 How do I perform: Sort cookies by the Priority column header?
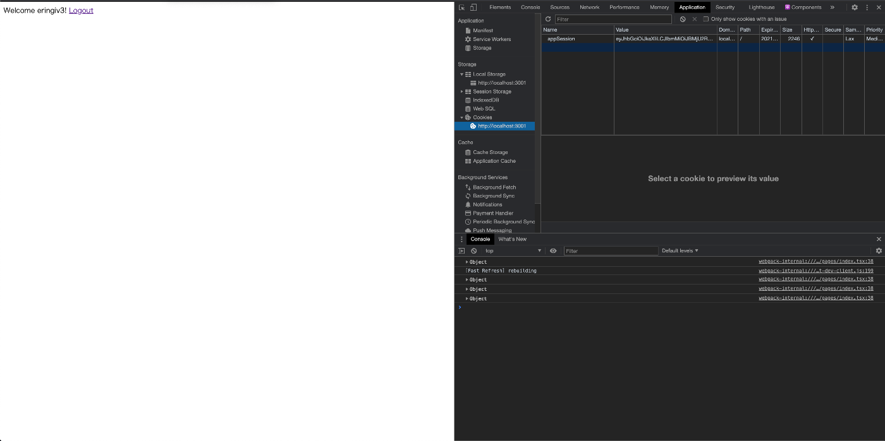pyautogui.click(x=874, y=30)
